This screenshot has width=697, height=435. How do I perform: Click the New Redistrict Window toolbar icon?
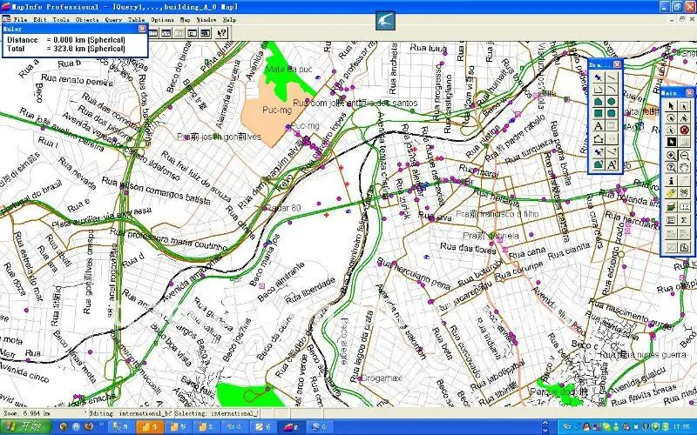205,33
